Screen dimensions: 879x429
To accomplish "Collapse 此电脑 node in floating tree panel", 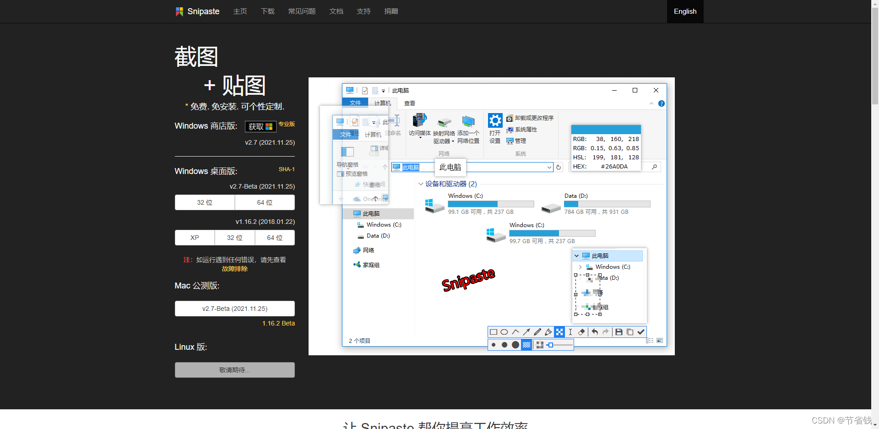I will tap(577, 256).
